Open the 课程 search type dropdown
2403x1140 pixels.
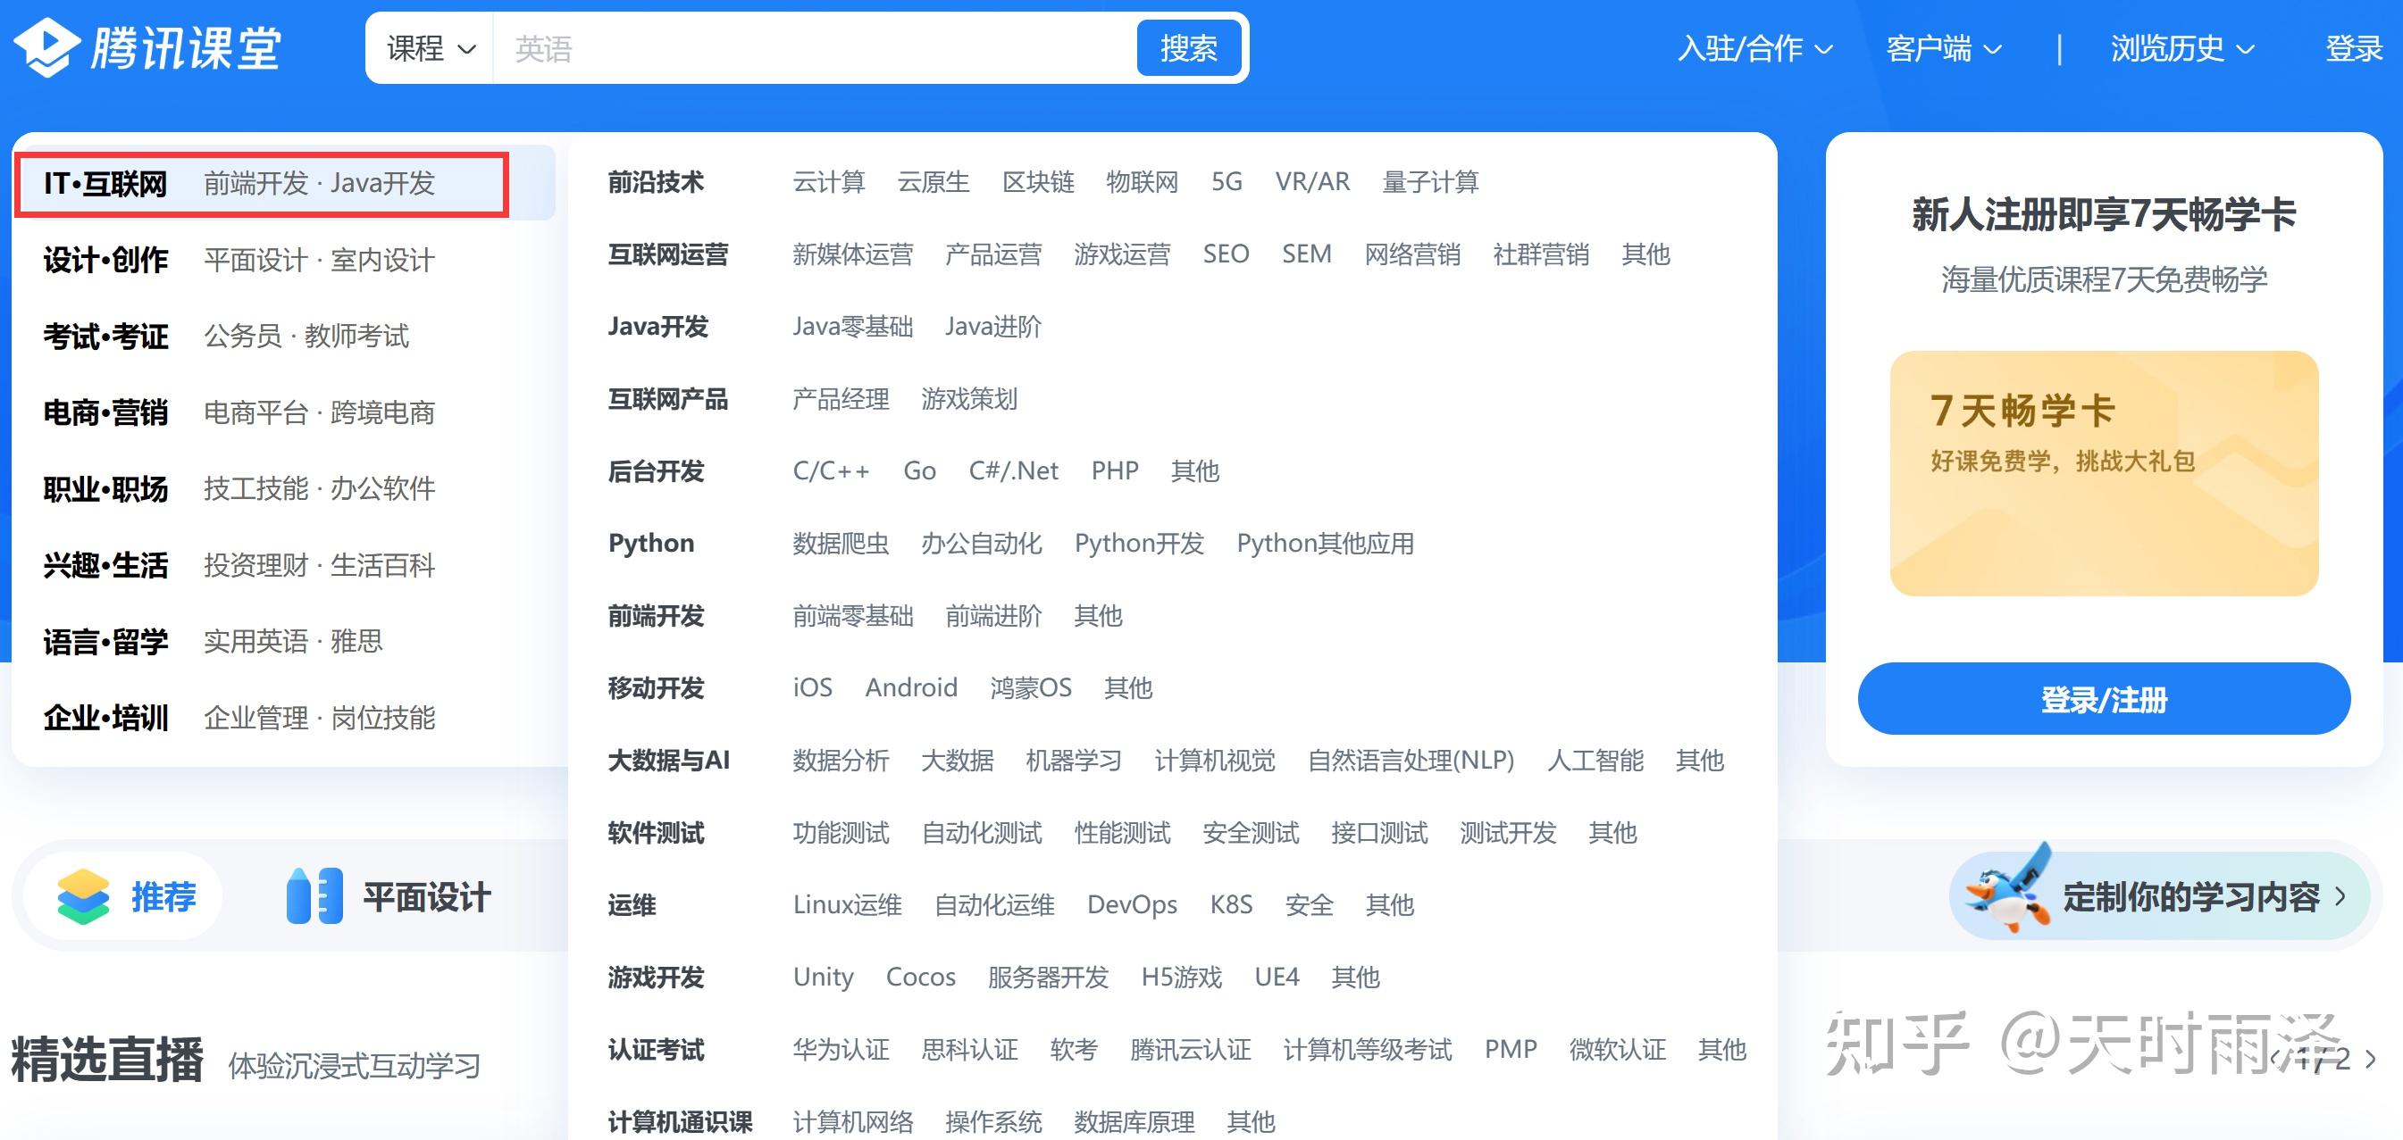[x=430, y=48]
